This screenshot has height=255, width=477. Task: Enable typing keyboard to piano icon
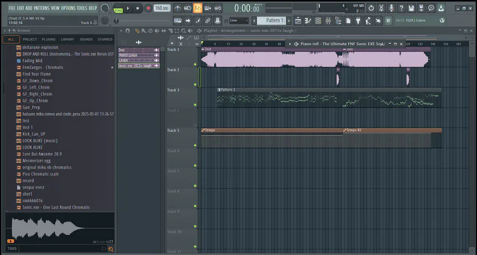178,21
